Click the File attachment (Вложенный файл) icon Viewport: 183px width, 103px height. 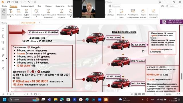(121, 13)
